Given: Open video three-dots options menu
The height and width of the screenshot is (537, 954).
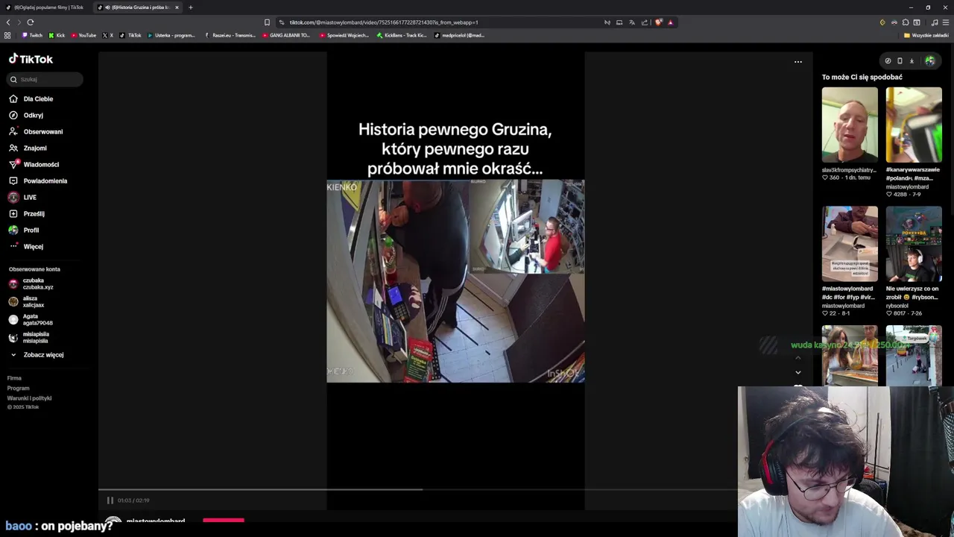Looking at the screenshot, I should tap(798, 62).
